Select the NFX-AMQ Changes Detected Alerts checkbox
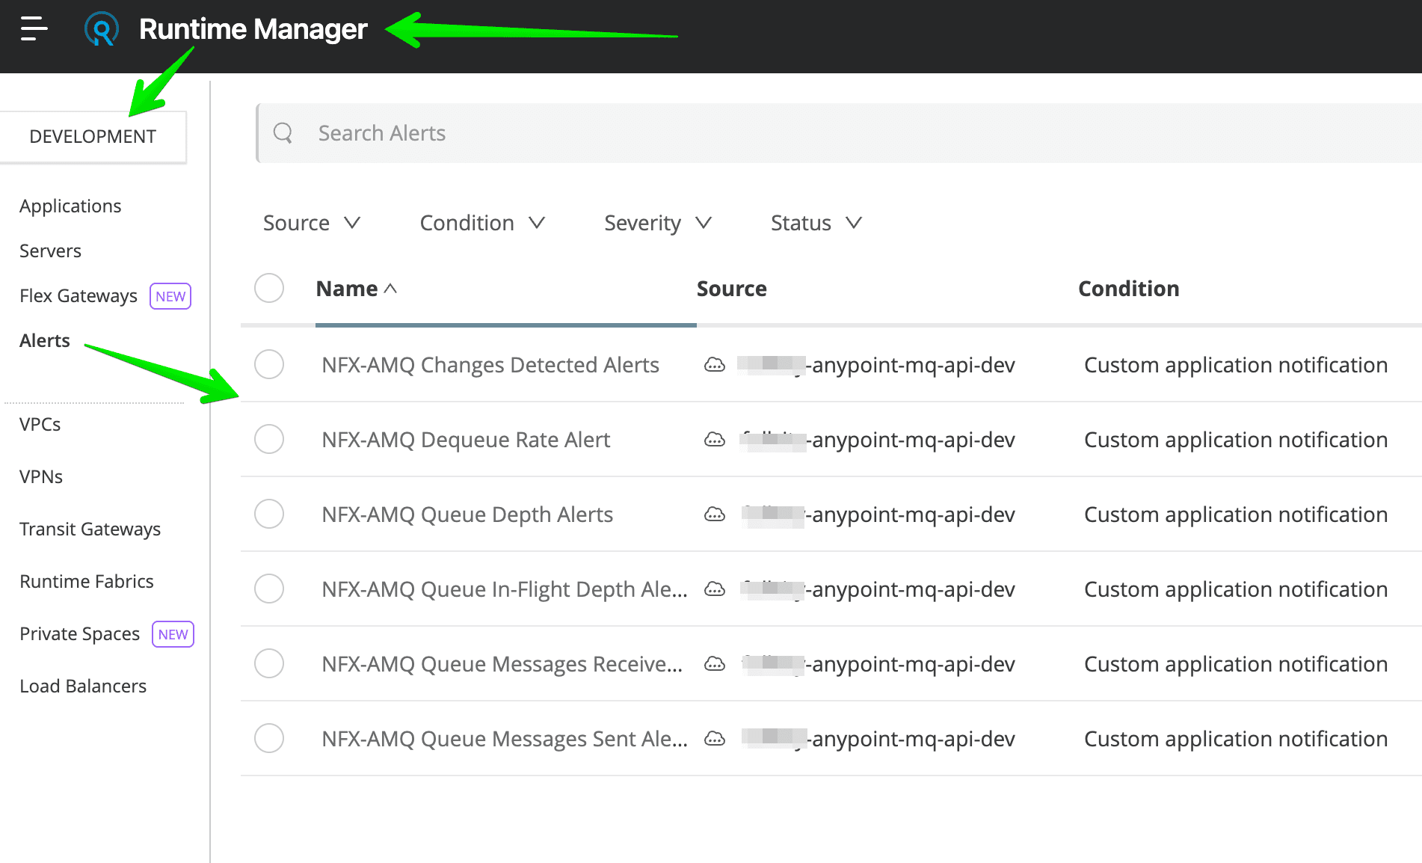Image resolution: width=1422 pixels, height=863 pixels. click(269, 364)
